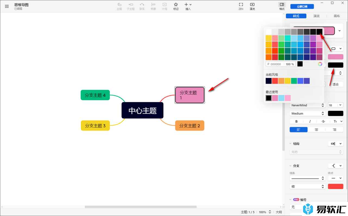Open the NeverMind font dropdown
This screenshot has height=216, width=348.
click(x=308, y=105)
